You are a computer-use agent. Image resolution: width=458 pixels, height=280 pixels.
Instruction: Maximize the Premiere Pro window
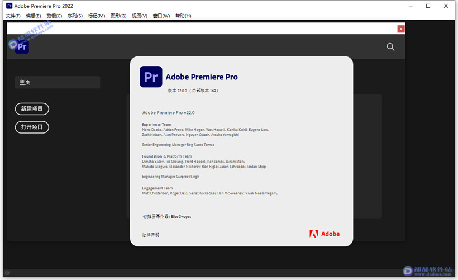pyautogui.click(x=428, y=6)
